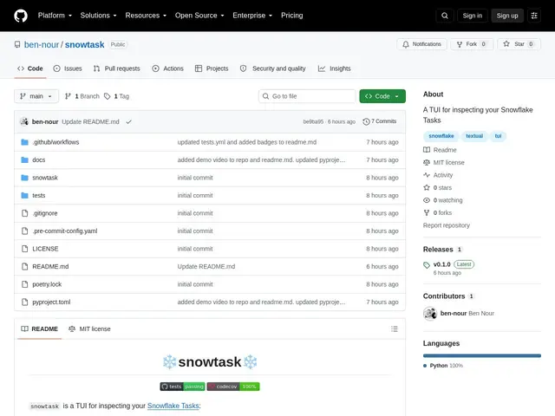Open MIT license link in About sidebar
Image resolution: width=555 pixels, height=416 pixels.
[444, 163]
